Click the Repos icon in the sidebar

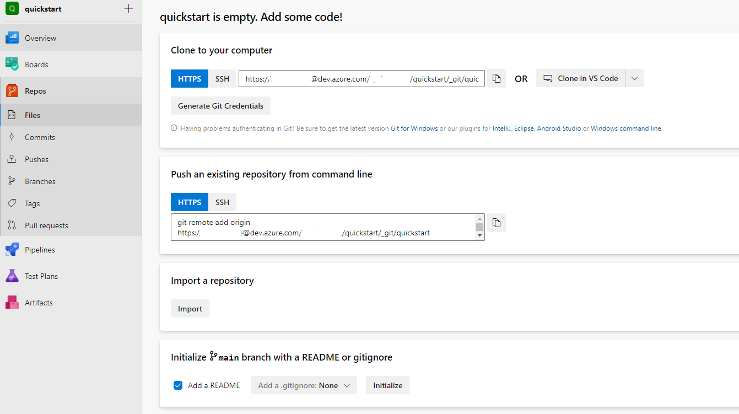12,91
